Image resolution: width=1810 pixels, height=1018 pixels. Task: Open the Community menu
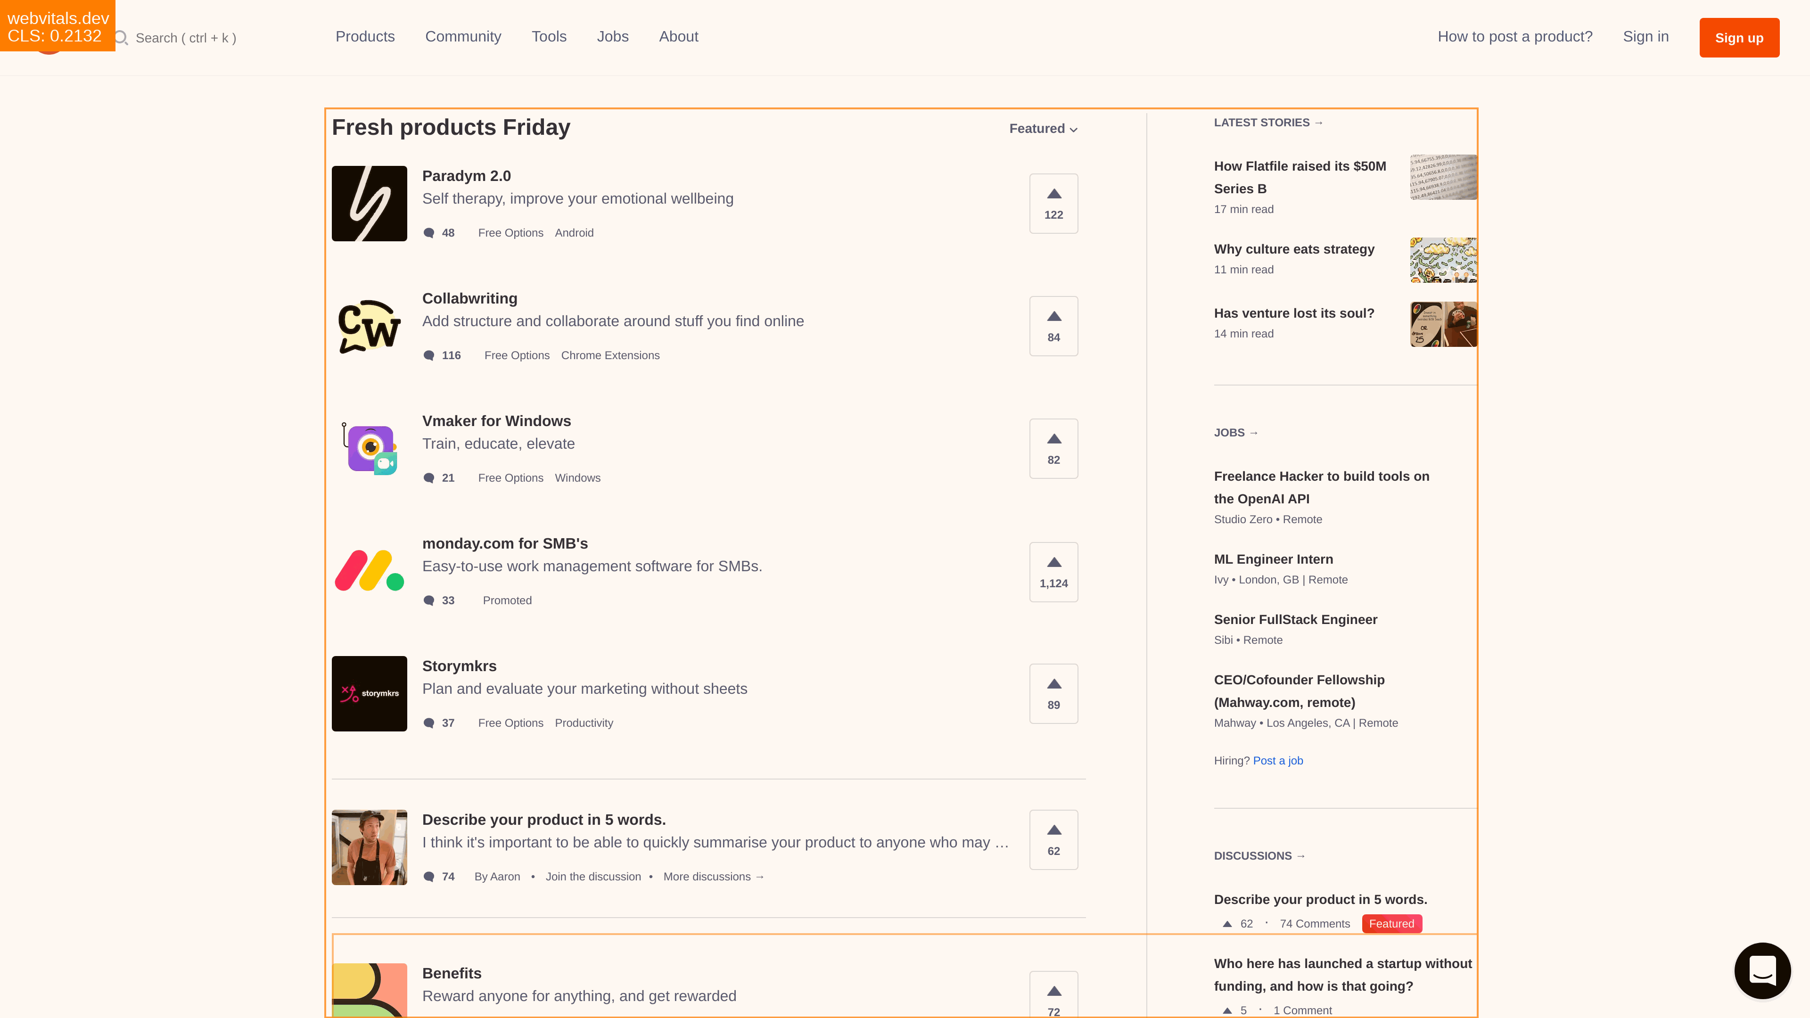tap(463, 37)
